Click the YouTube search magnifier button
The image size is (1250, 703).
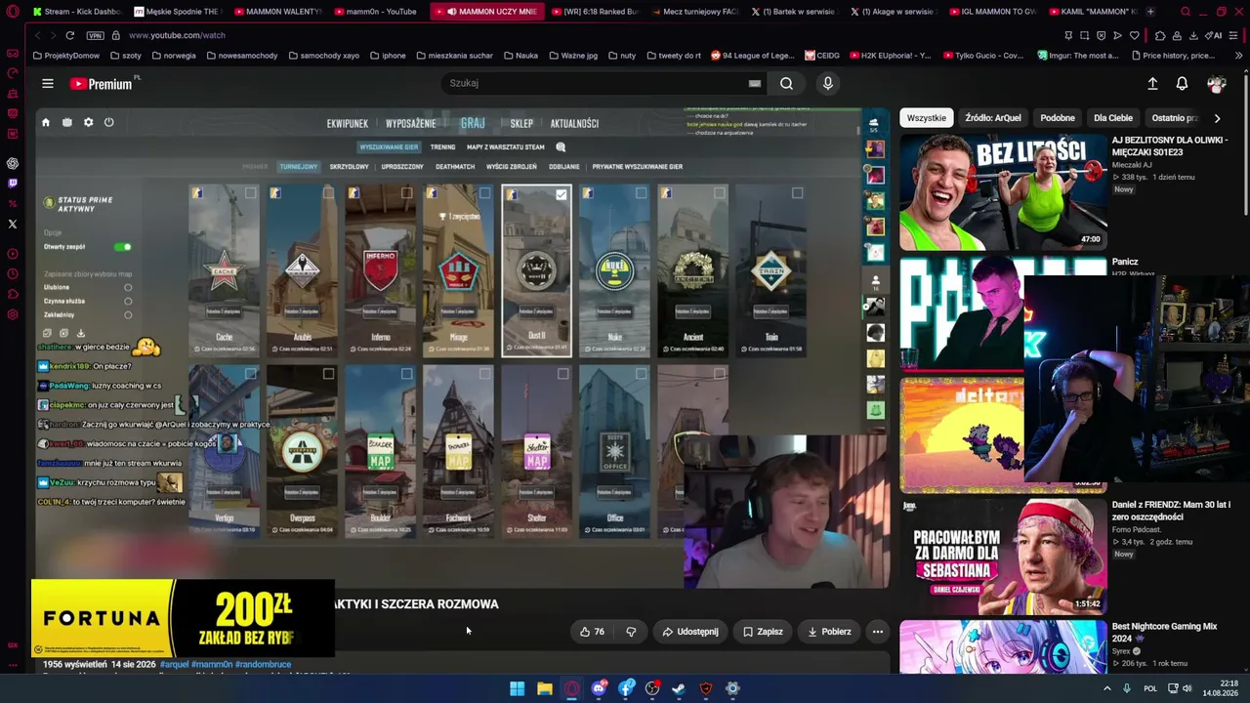pyautogui.click(x=786, y=84)
